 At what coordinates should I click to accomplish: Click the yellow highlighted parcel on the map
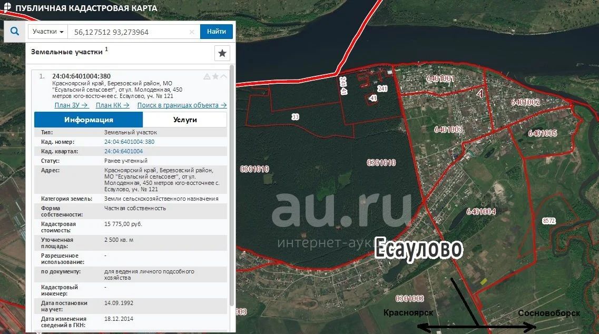coord(484,281)
